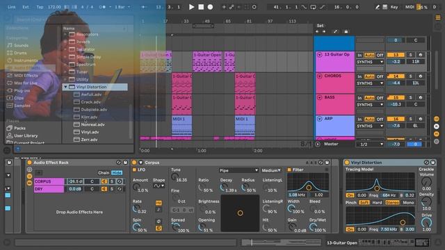
Task: Unfold the 13 Guitar Op track
Action: coord(320,55)
